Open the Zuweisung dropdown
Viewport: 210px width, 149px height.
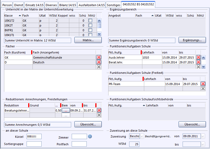click(x=142, y=136)
